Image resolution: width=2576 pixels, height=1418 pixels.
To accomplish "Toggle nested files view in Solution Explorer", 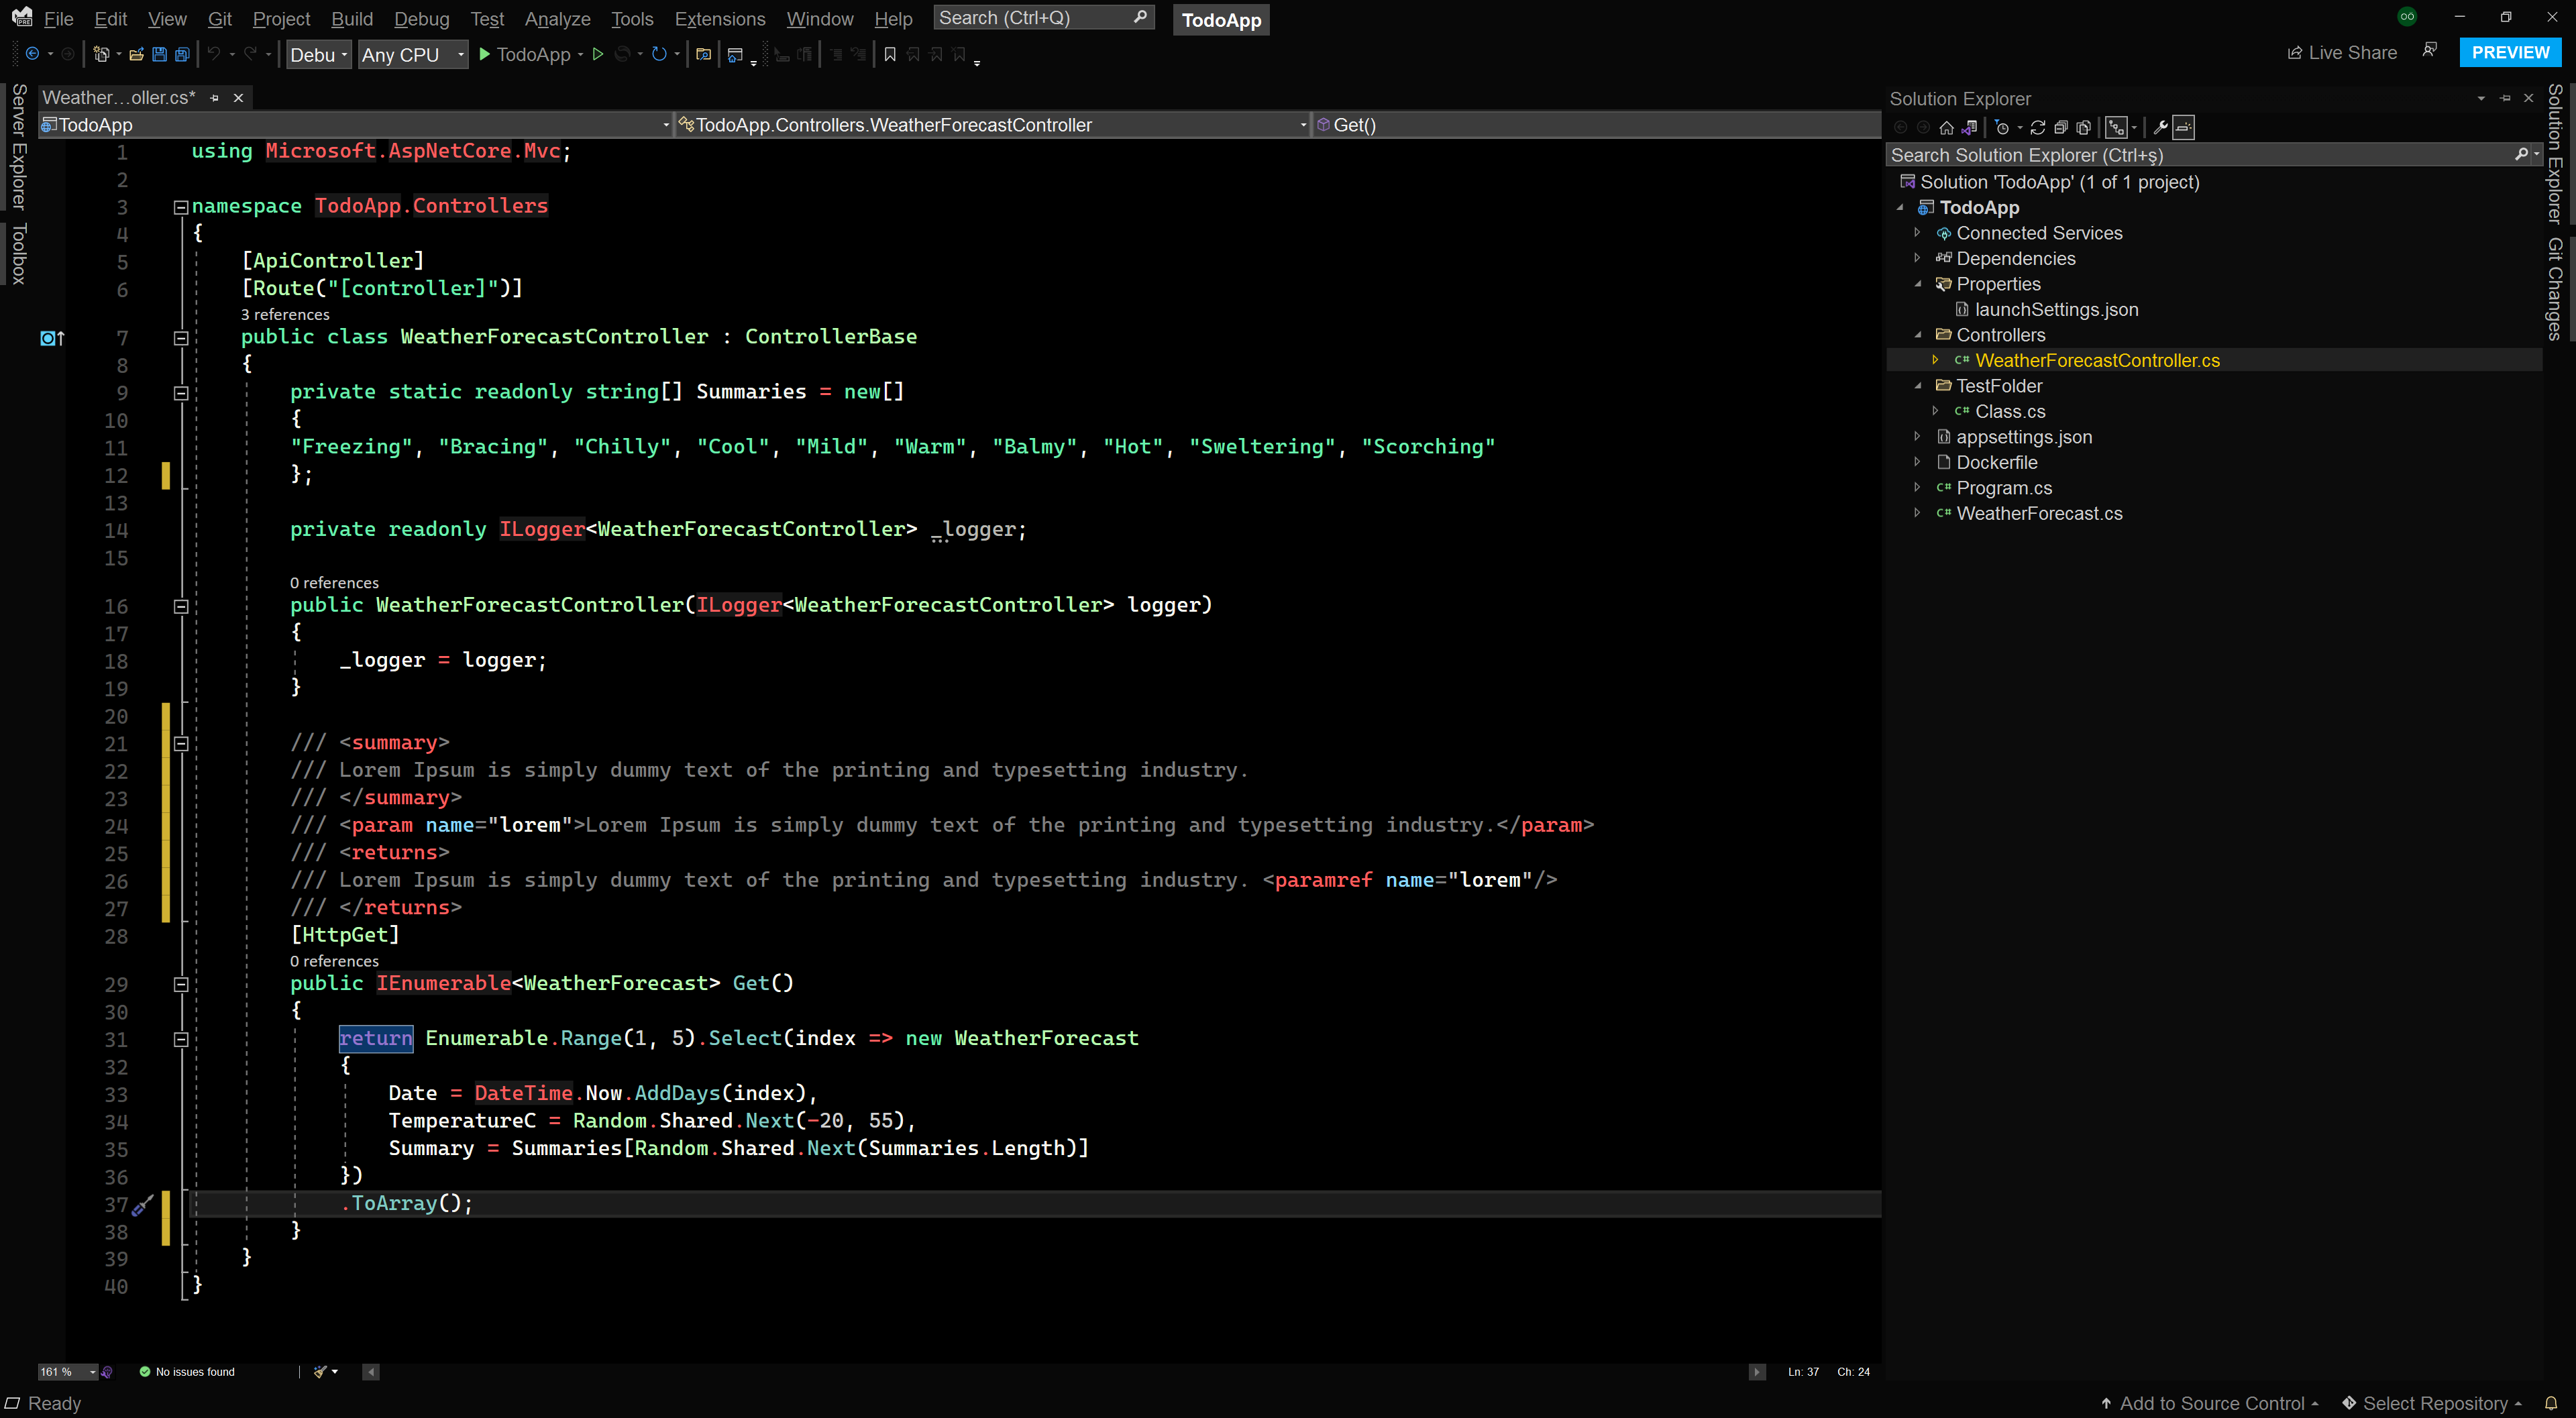I will 2116,127.
